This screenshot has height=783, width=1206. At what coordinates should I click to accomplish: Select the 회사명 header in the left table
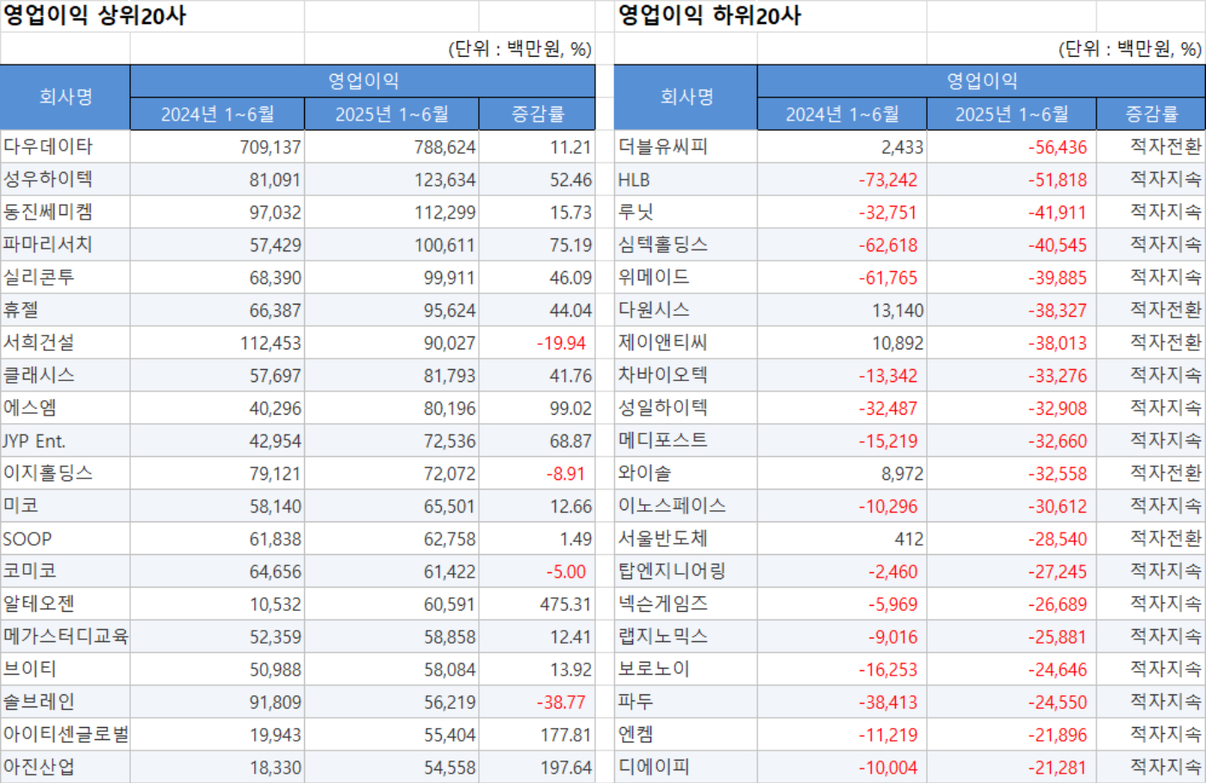pos(63,97)
